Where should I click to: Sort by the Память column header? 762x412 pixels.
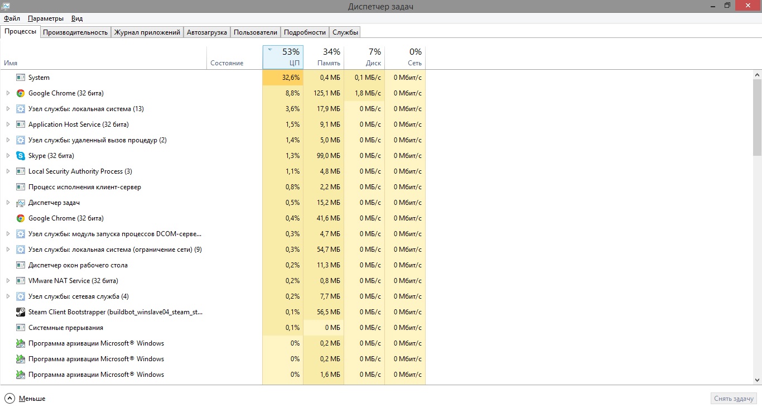tap(324, 57)
